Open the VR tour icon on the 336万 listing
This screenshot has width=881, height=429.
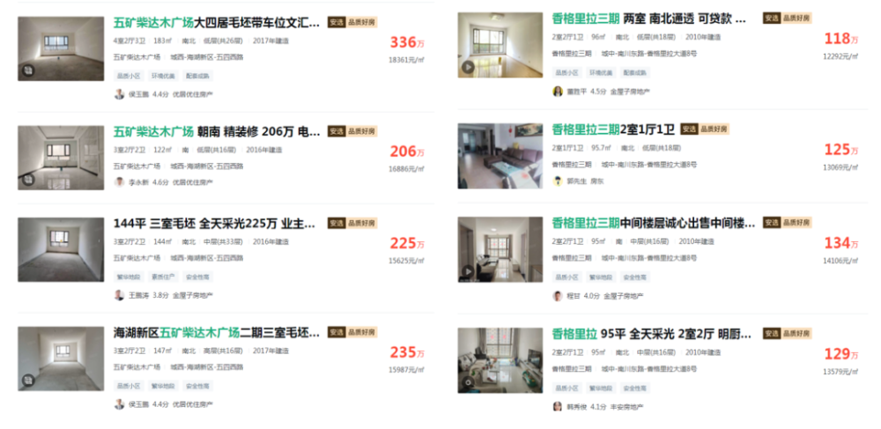pos(28,70)
